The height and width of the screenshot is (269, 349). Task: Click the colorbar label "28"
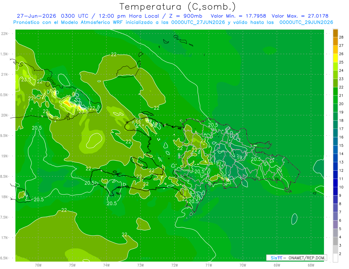(341, 37)
